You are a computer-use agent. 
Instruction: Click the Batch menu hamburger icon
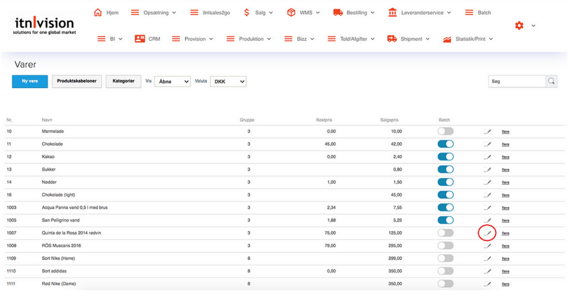coord(469,12)
